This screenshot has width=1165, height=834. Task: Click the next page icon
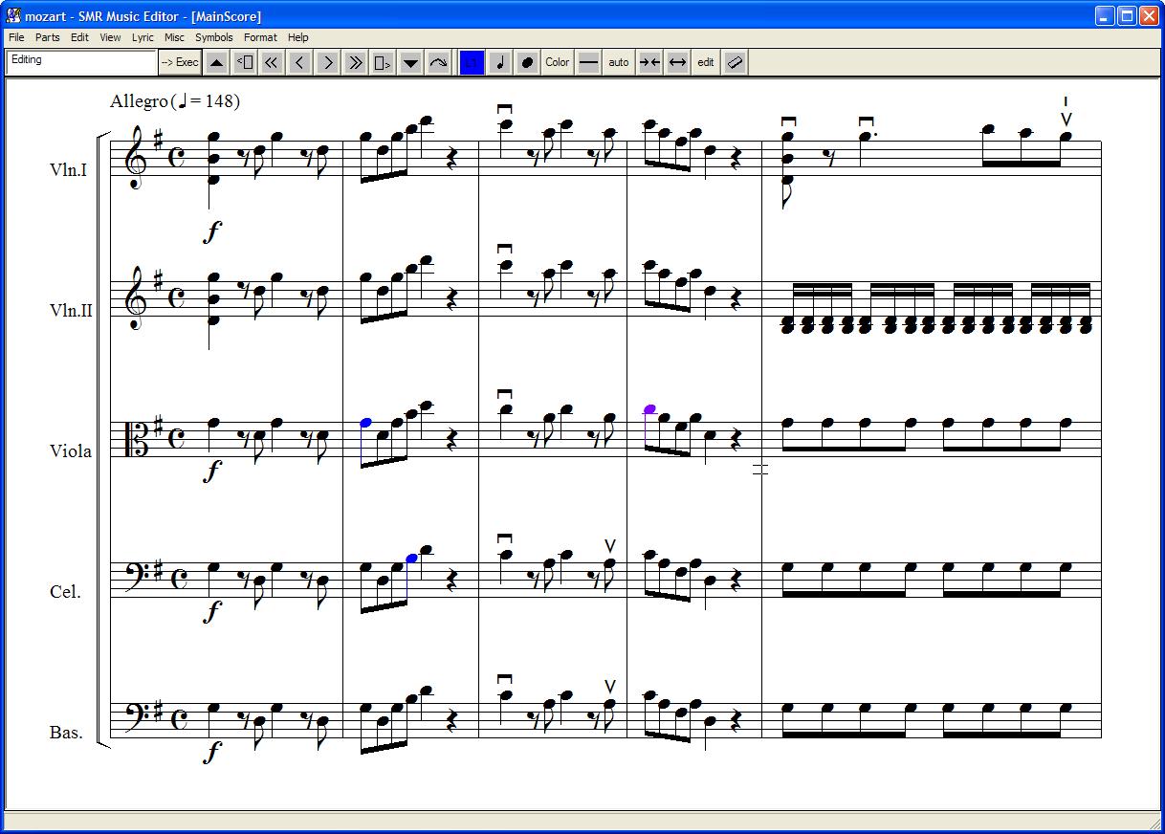click(x=383, y=62)
